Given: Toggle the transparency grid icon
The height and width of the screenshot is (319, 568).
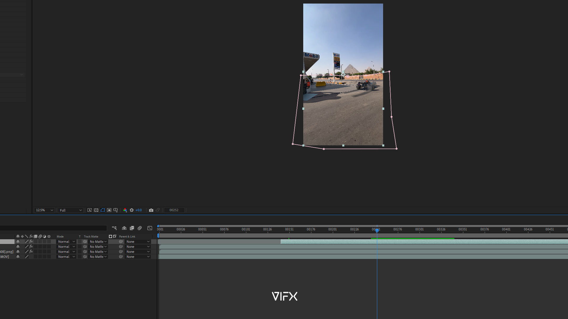Looking at the screenshot, I should point(96,210).
